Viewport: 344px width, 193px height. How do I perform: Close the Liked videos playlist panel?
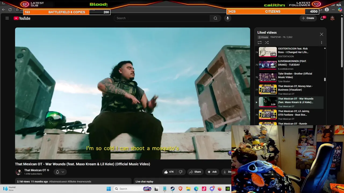tap(321, 34)
